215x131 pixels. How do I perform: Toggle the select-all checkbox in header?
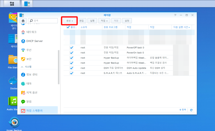tap(68, 27)
